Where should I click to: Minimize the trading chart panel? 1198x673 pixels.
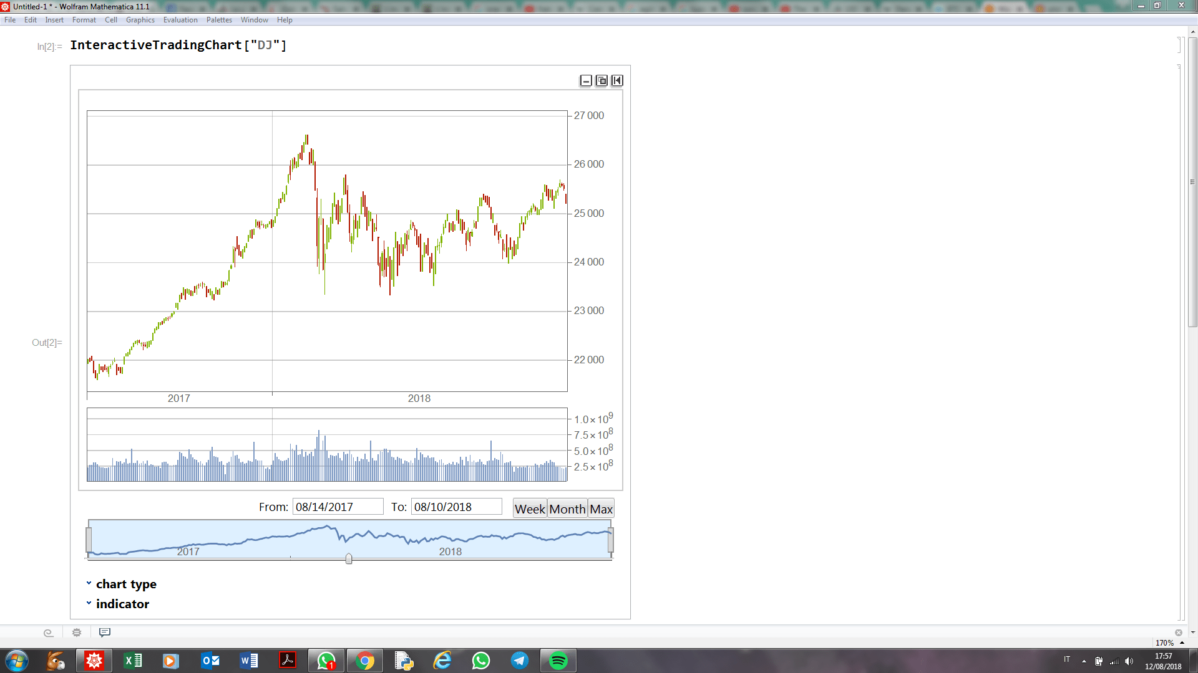(586, 80)
